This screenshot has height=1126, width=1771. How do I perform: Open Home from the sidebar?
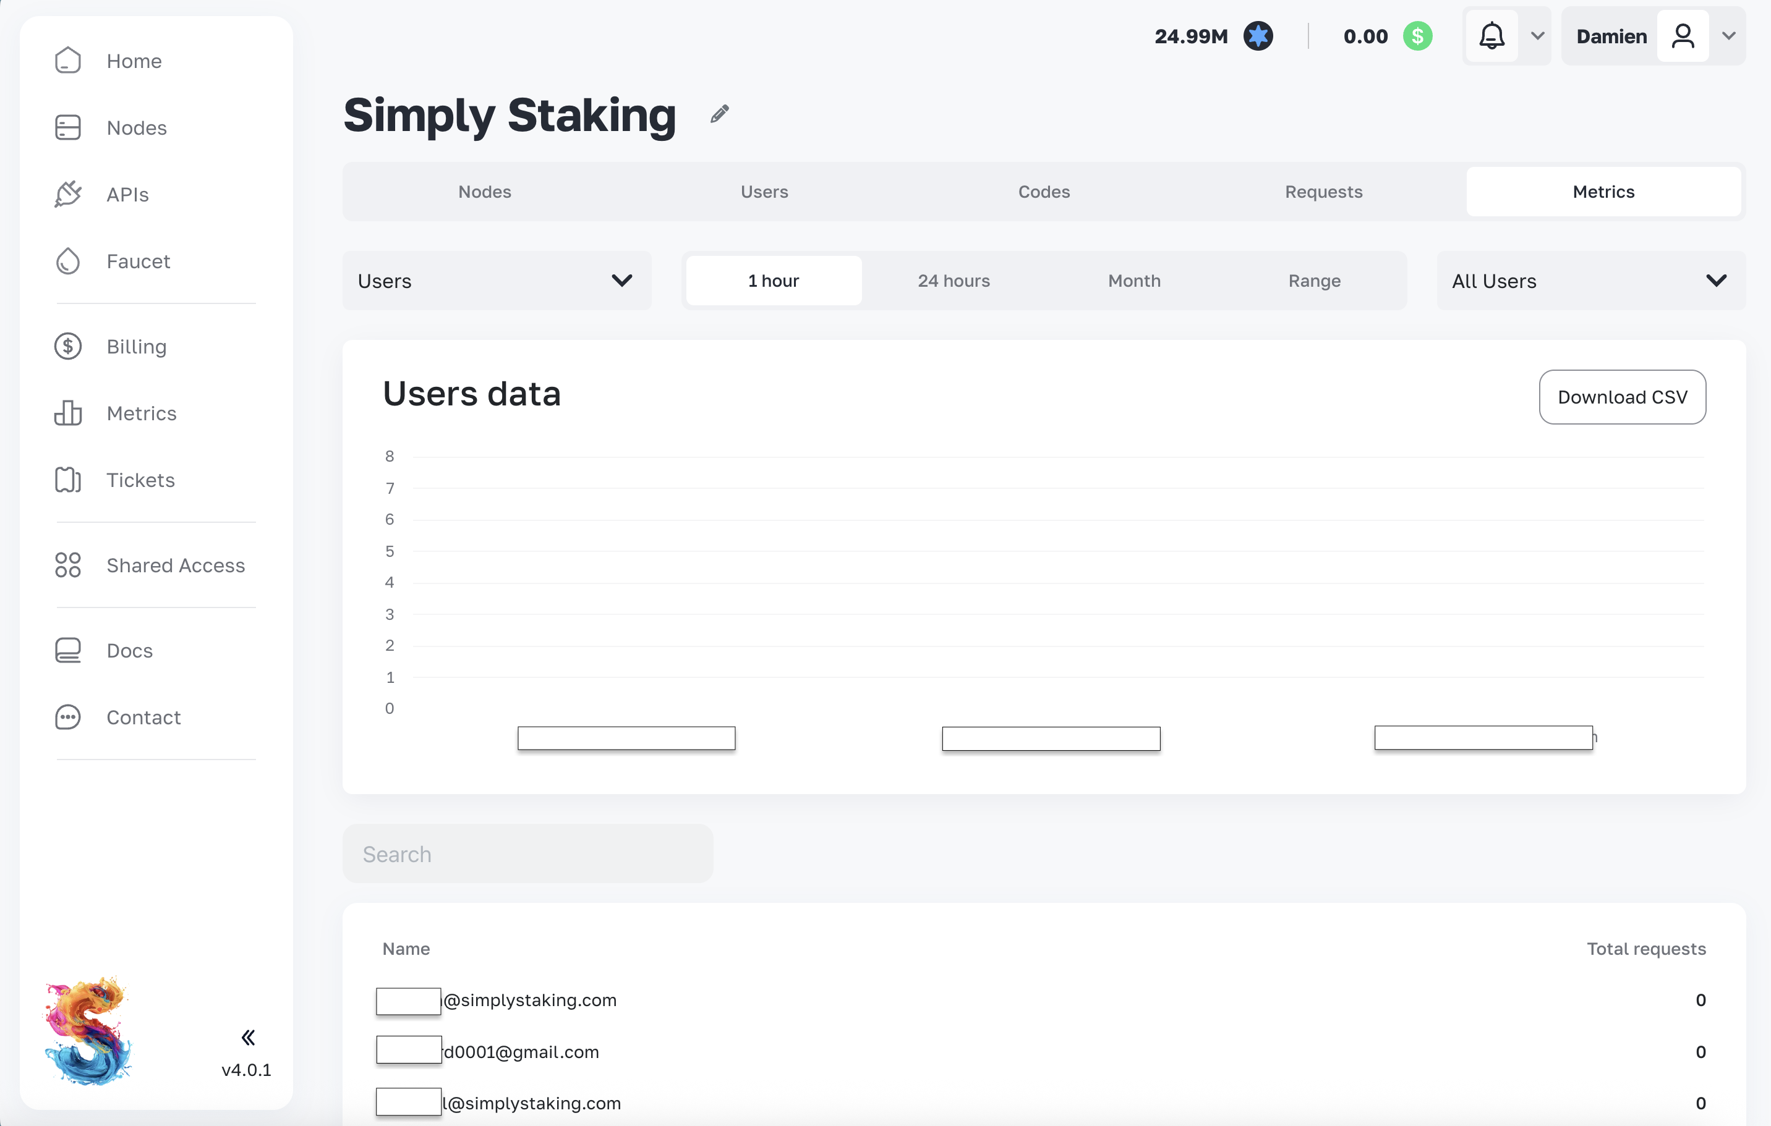pyautogui.click(x=134, y=61)
